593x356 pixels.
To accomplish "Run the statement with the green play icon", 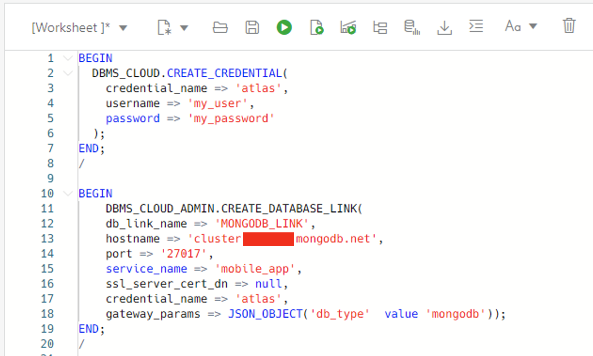I will click(x=284, y=27).
